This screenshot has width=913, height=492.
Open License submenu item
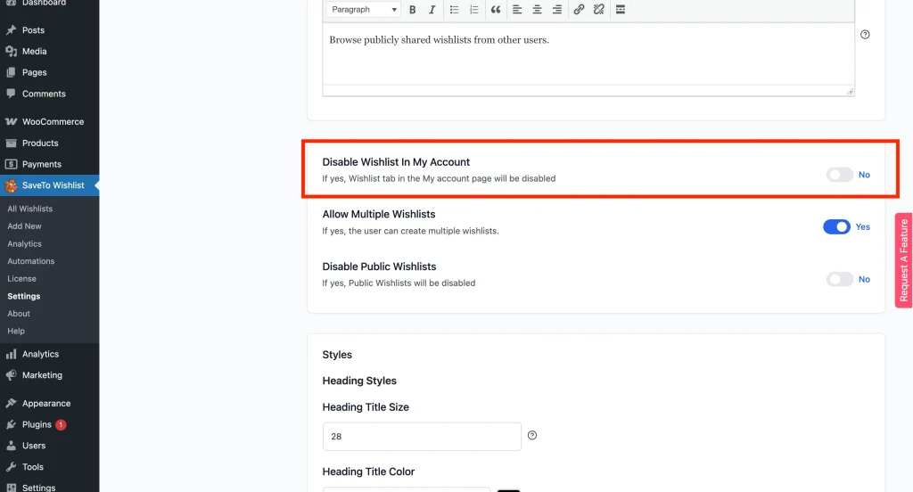click(x=21, y=278)
